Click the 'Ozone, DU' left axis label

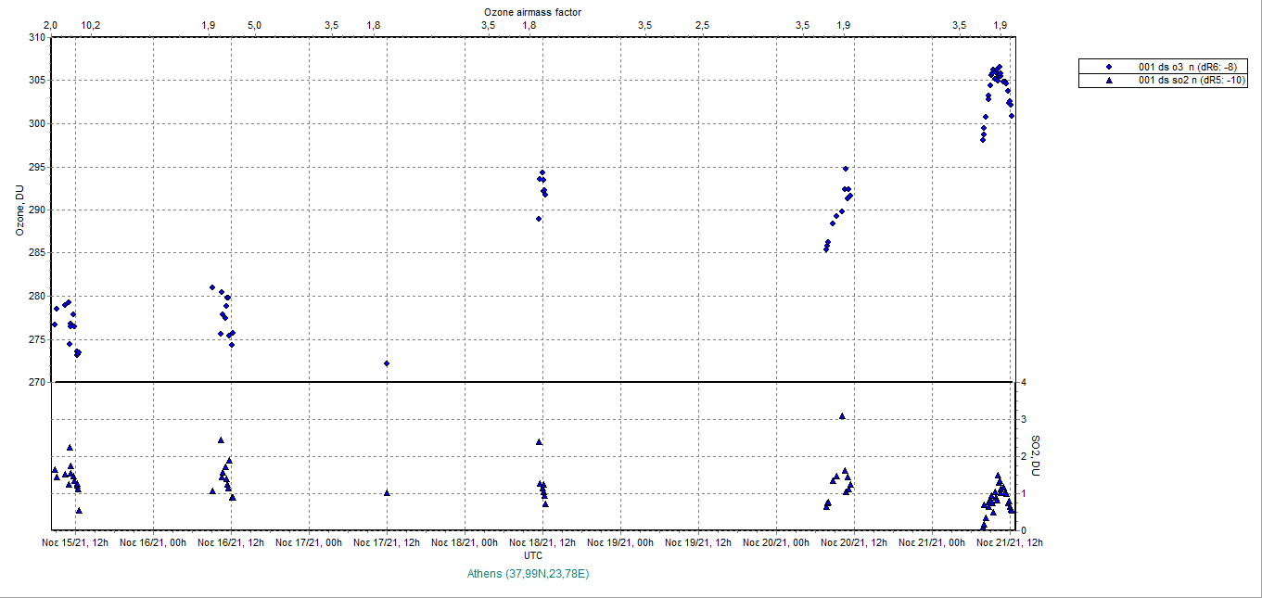[19, 210]
